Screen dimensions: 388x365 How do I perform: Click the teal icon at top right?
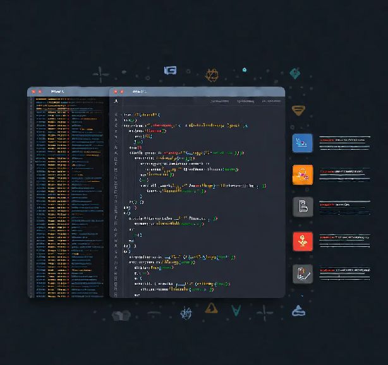(x=294, y=74)
